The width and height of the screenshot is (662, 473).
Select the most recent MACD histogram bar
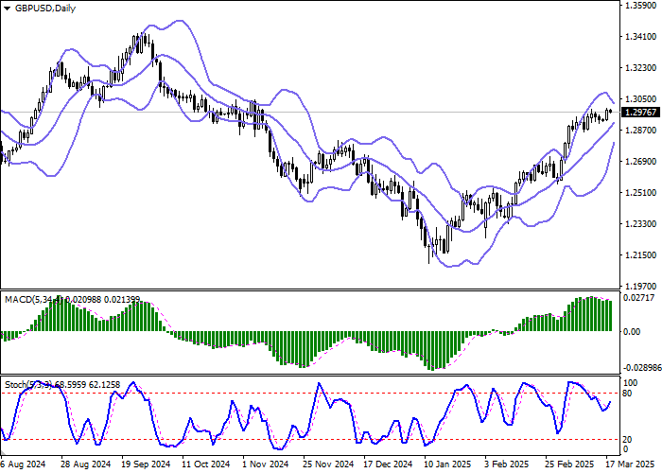pos(611,316)
